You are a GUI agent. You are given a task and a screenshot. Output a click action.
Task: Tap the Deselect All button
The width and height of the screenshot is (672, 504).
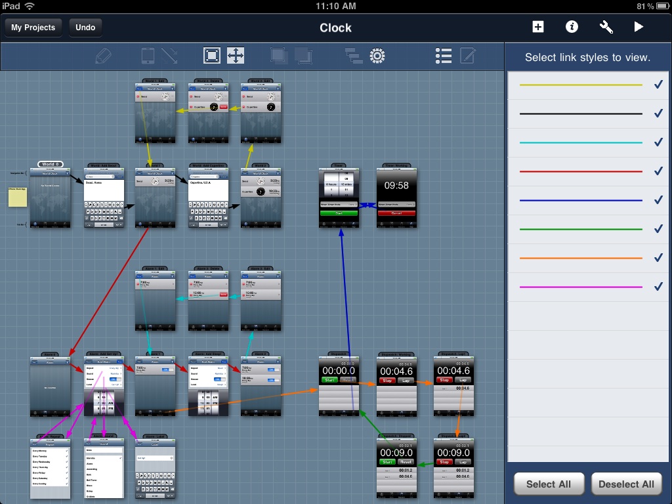click(627, 484)
